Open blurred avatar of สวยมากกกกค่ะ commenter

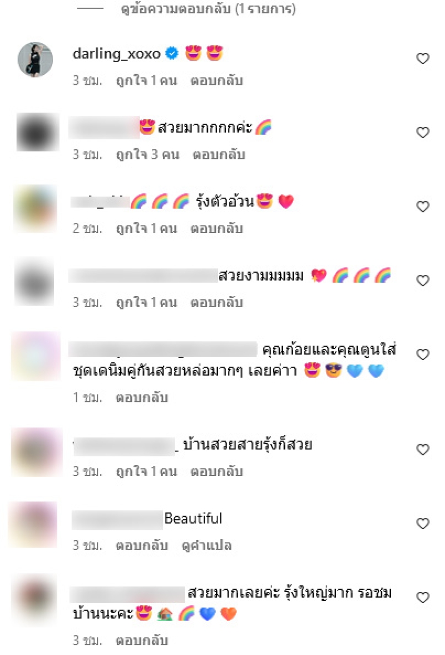(x=37, y=132)
